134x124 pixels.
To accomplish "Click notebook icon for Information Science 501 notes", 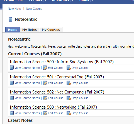I will click(12, 83).
